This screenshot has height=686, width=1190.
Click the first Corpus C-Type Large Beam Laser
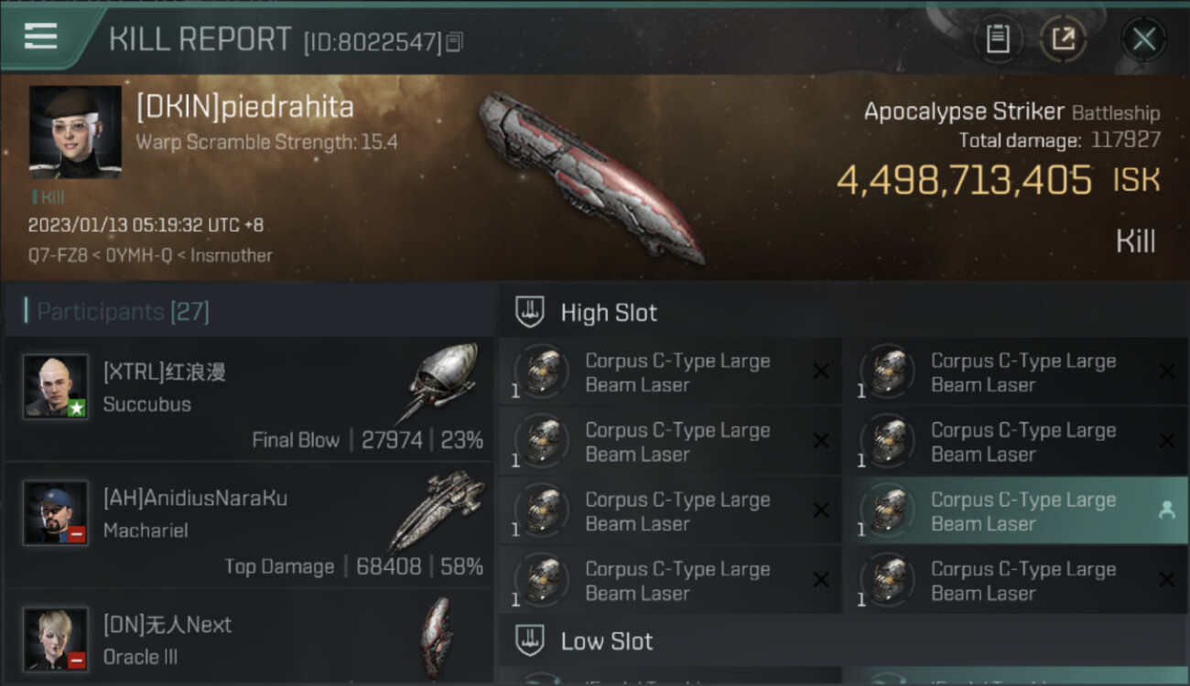tap(669, 372)
